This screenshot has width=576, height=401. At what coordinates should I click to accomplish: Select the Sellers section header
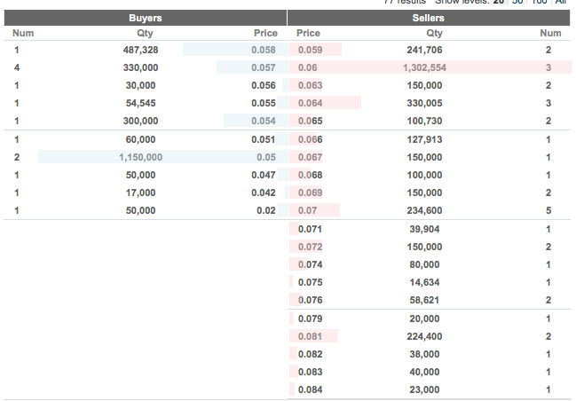click(x=429, y=18)
